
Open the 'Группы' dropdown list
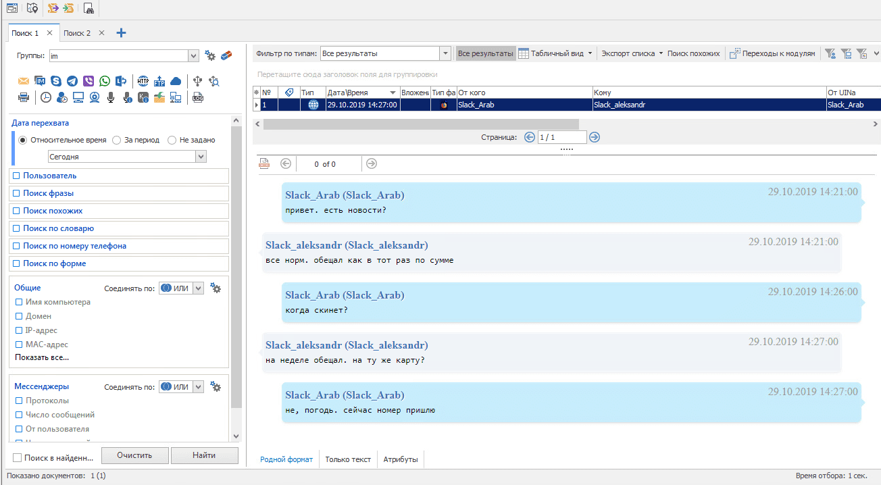click(193, 55)
